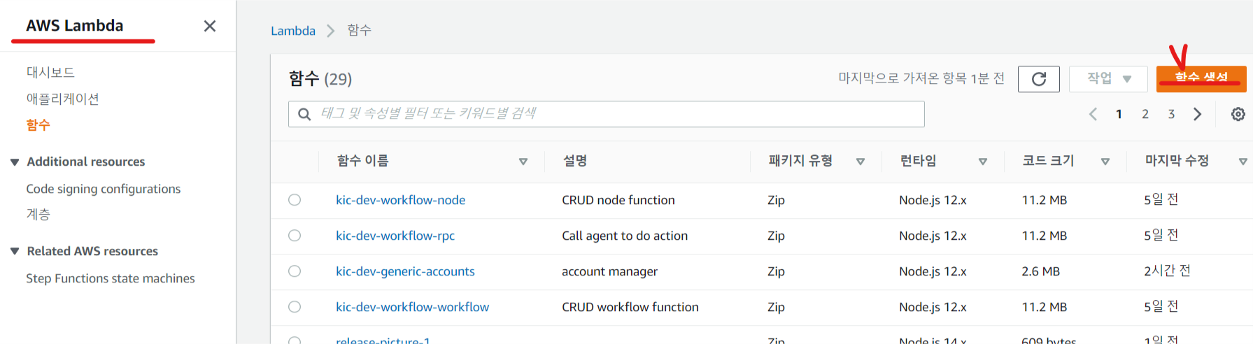Click the search magnifier icon
Image resolution: width=1253 pixels, height=344 pixels.
(x=304, y=114)
